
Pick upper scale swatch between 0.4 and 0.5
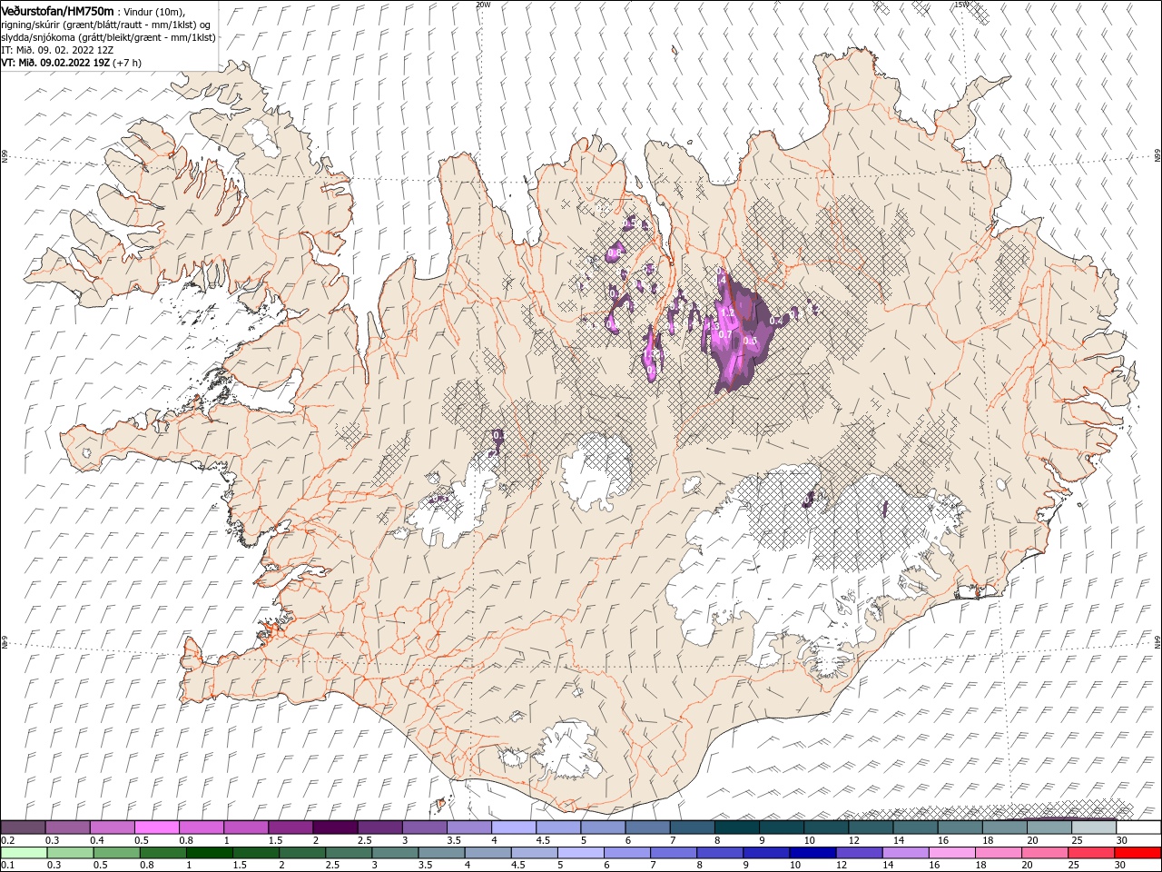(112, 827)
